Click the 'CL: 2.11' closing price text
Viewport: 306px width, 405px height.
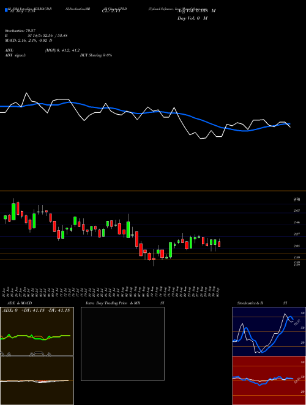[x=111, y=11]
